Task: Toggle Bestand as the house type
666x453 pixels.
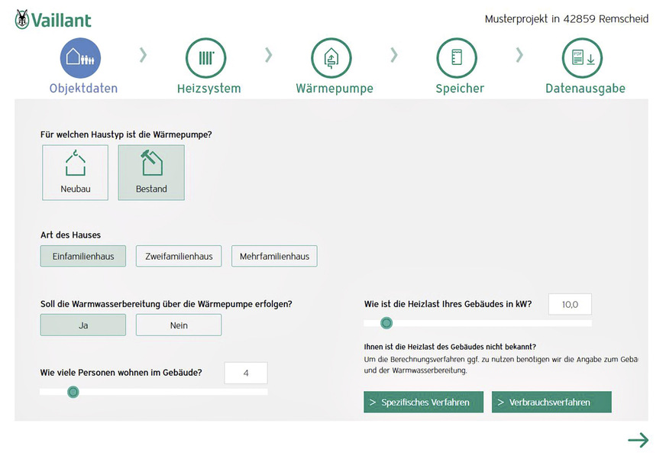Action: pos(150,172)
